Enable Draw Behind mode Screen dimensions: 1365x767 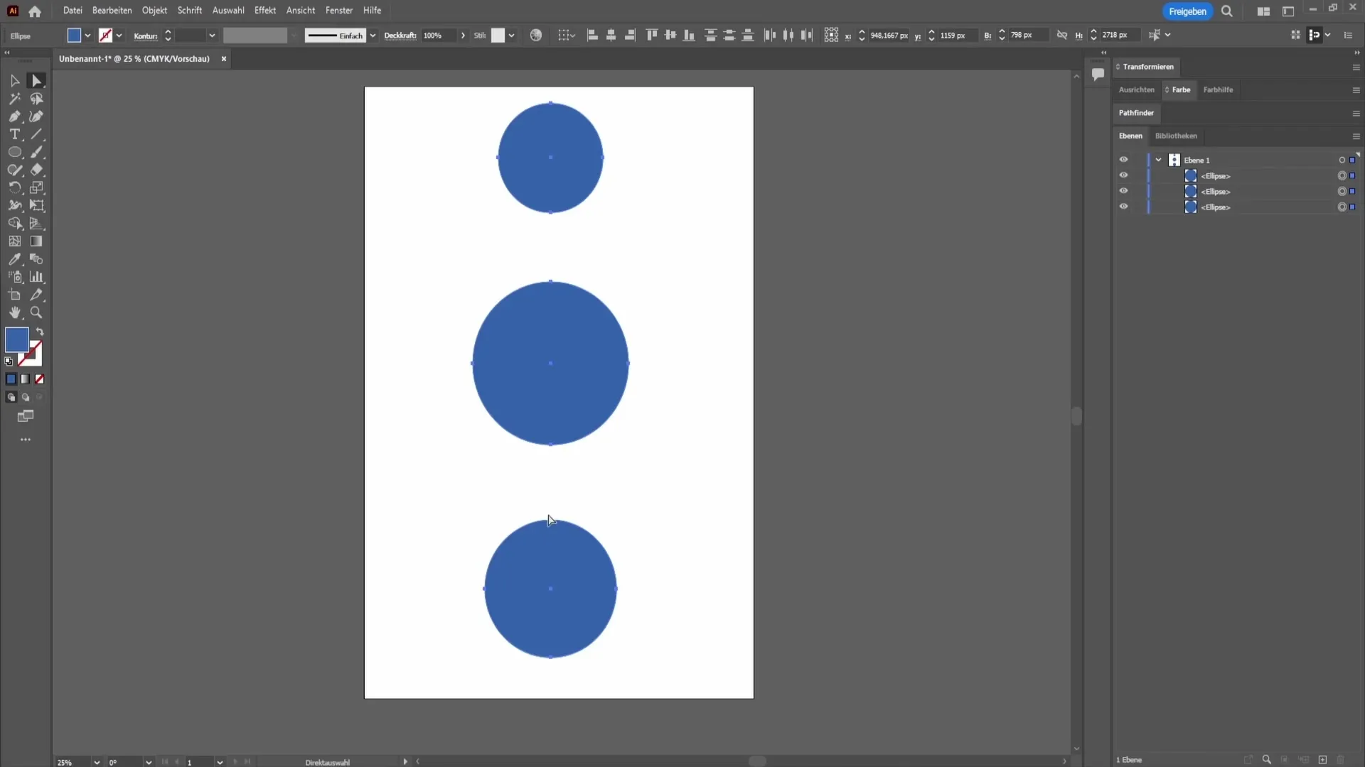pos(25,398)
